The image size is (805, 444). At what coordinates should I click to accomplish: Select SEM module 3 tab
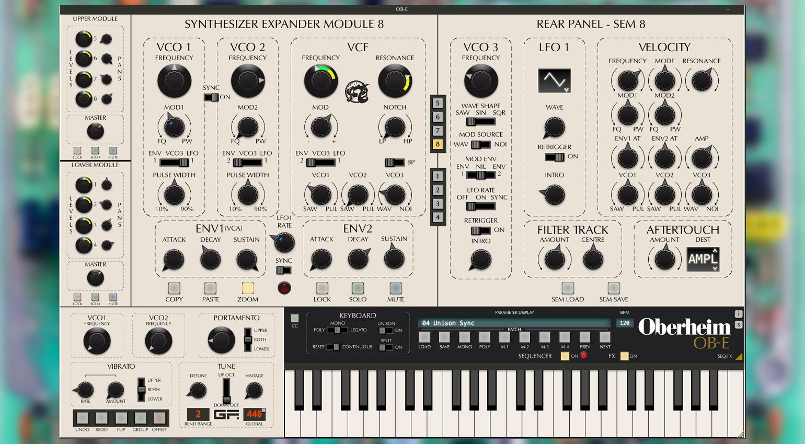438,204
